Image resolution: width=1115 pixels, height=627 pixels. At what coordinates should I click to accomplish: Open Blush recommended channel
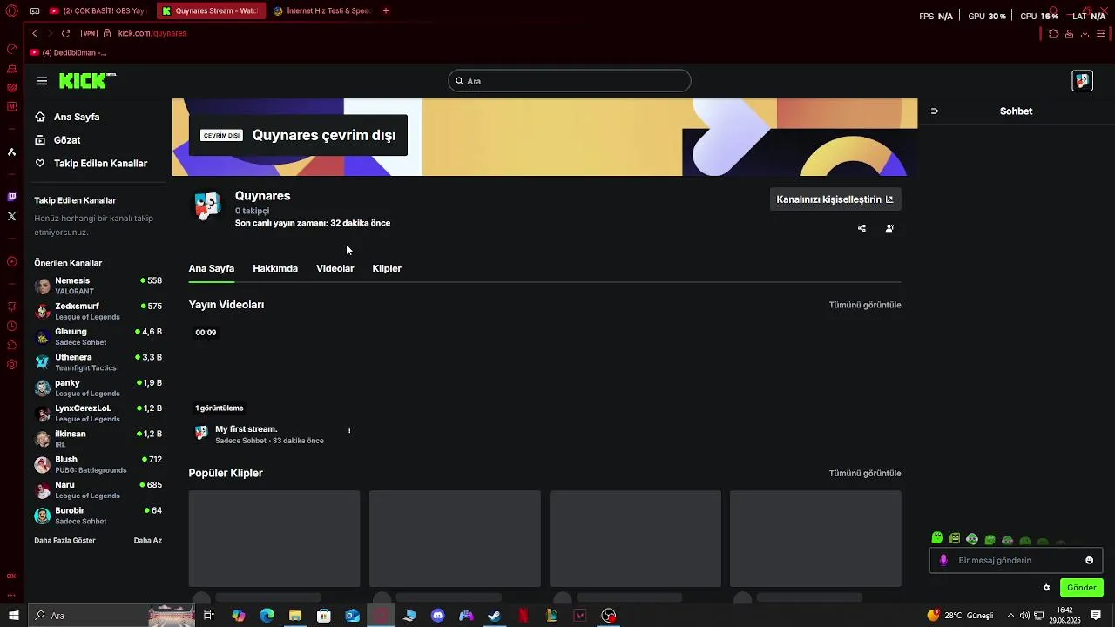[98, 464]
